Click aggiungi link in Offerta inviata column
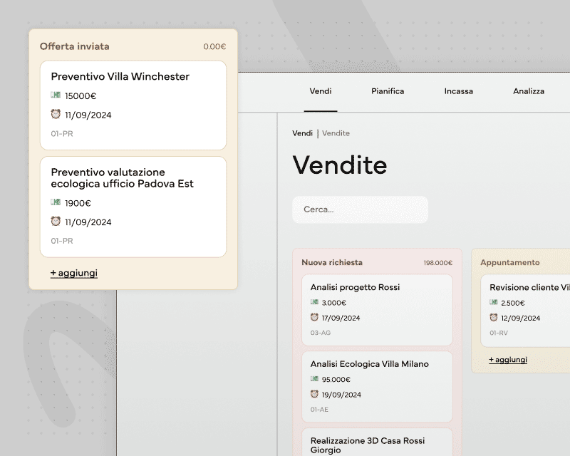The image size is (570, 456). tap(74, 273)
